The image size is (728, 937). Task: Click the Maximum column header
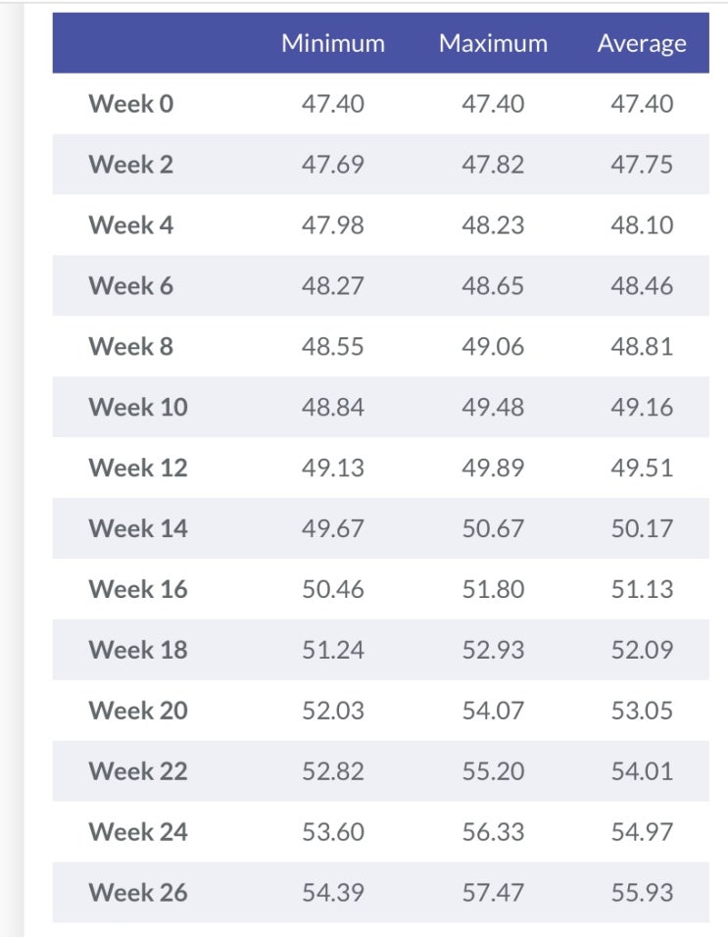pos(493,43)
